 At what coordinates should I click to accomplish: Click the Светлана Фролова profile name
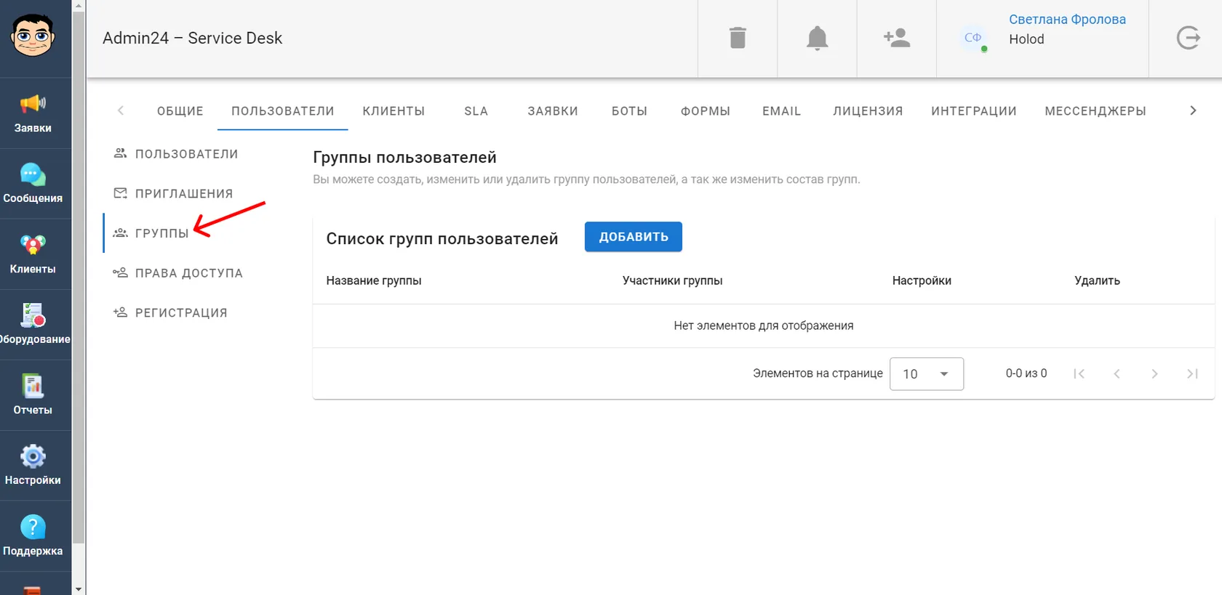pos(1067,20)
